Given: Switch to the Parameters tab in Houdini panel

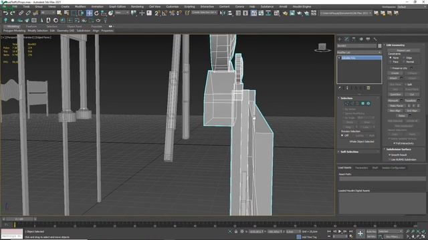Looking at the screenshot, I should pyautogui.click(x=362, y=167).
